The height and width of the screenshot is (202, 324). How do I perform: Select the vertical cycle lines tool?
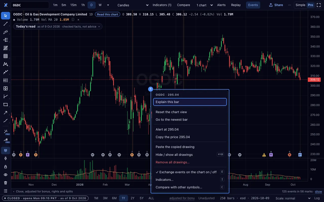(6, 80)
